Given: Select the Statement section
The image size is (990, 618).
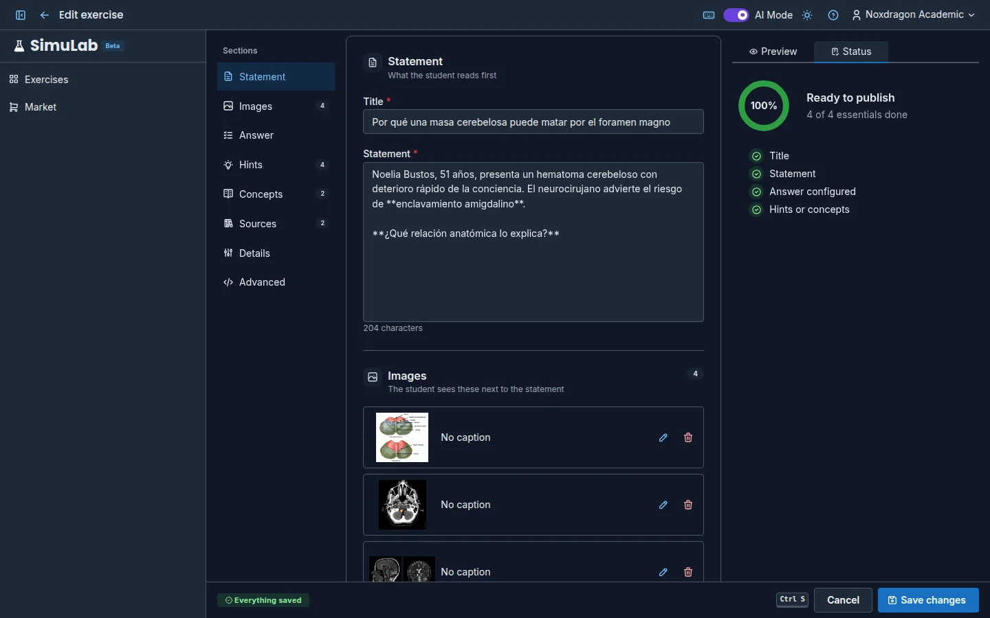Looking at the screenshot, I should tap(276, 77).
